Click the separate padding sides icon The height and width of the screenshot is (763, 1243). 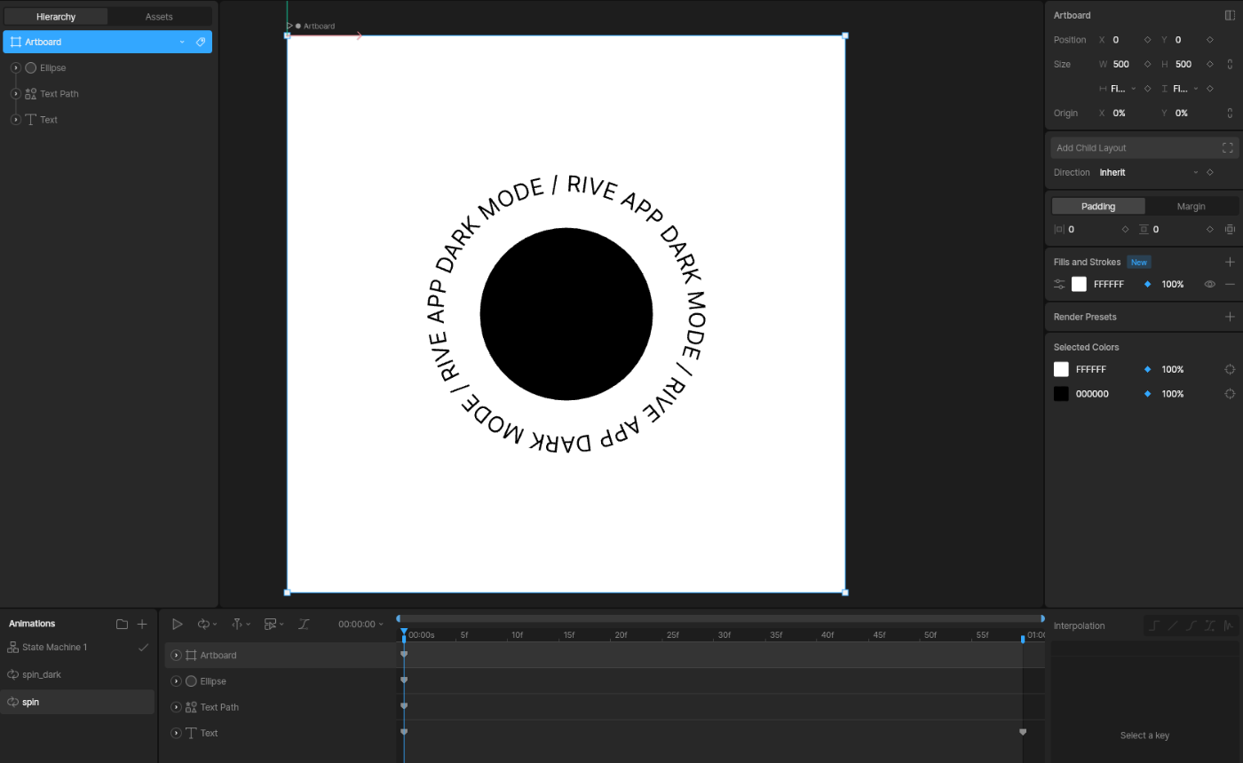[1230, 229]
